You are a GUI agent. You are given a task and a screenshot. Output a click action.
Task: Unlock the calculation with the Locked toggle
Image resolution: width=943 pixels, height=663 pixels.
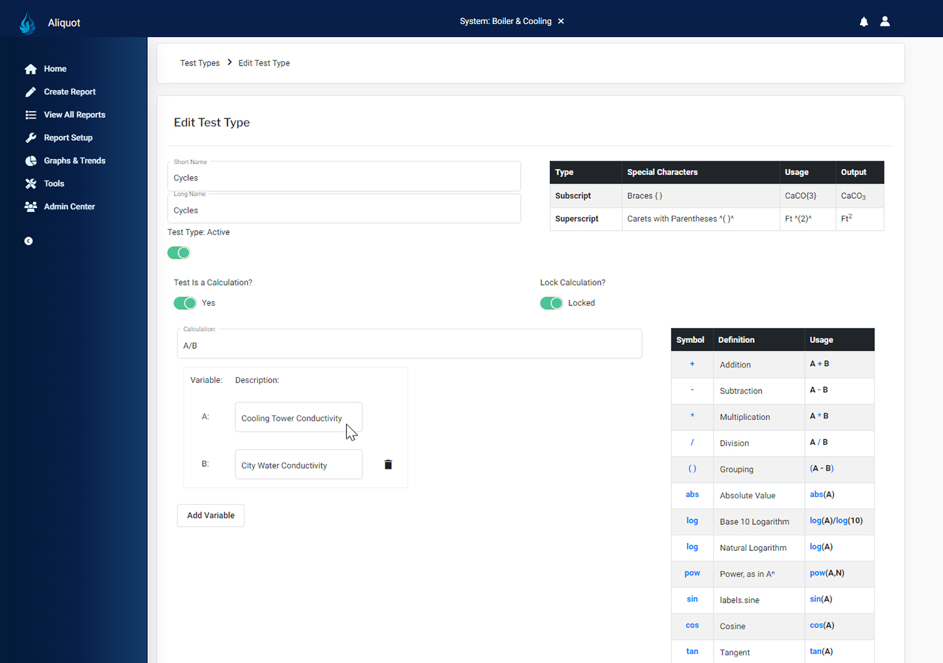(551, 303)
